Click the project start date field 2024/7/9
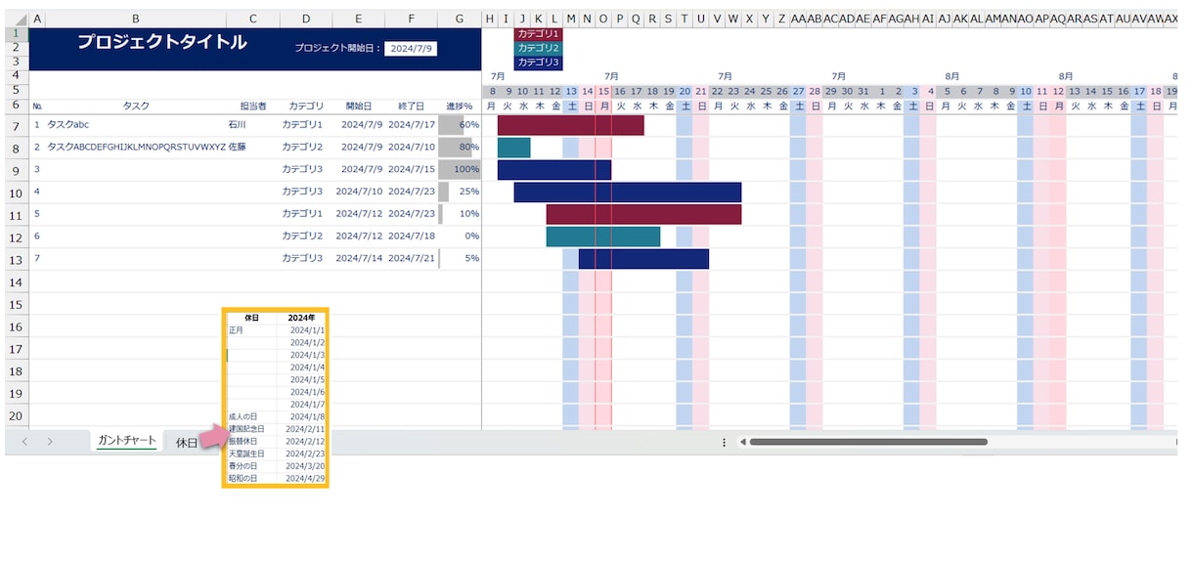The height and width of the screenshot is (562, 1193). click(x=411, y=48)
